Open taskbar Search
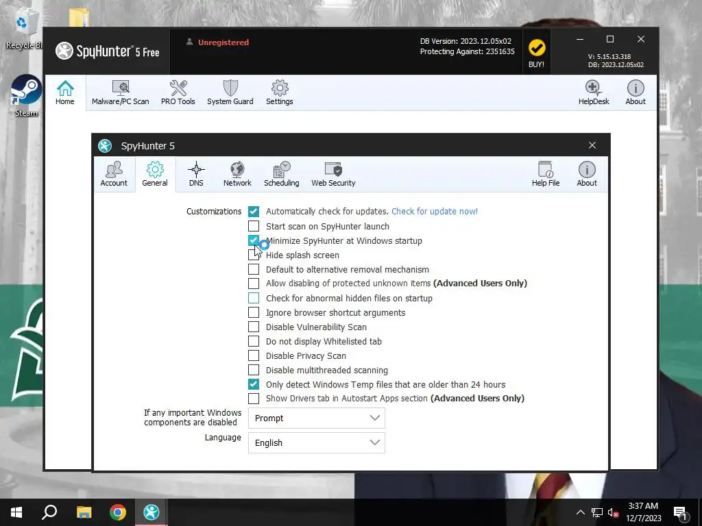The width and height of the screenshot is (702, 526). (49, 512)
